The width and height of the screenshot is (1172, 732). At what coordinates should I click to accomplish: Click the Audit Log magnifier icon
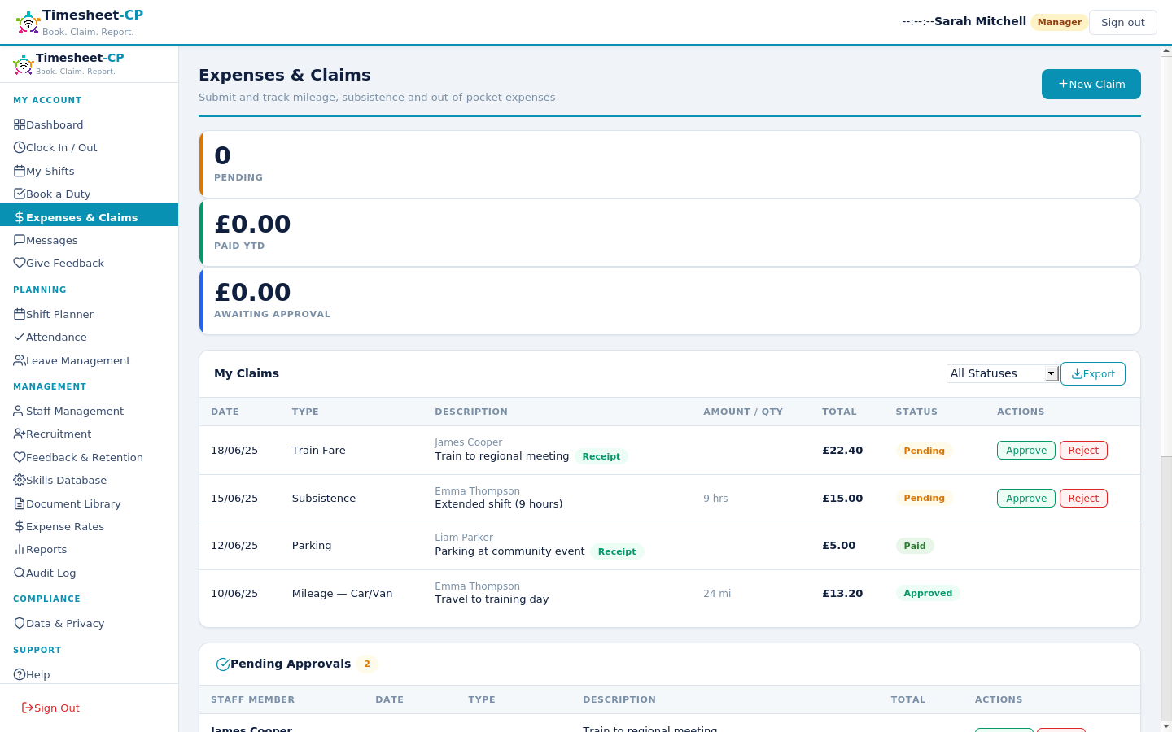(x=20, y=573)
